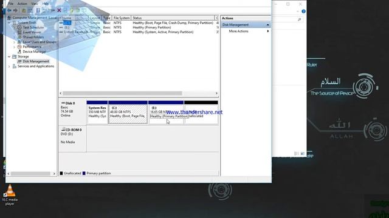Click the CD-ROM 0 label box
The image size is (389, 218).
[72, 139]
